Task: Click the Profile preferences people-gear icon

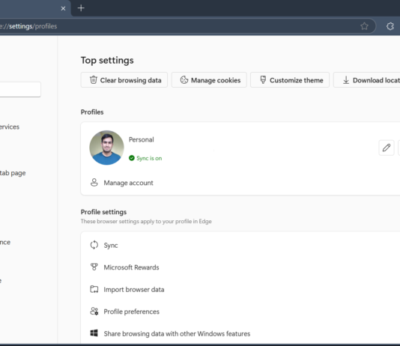Action: 94,312
